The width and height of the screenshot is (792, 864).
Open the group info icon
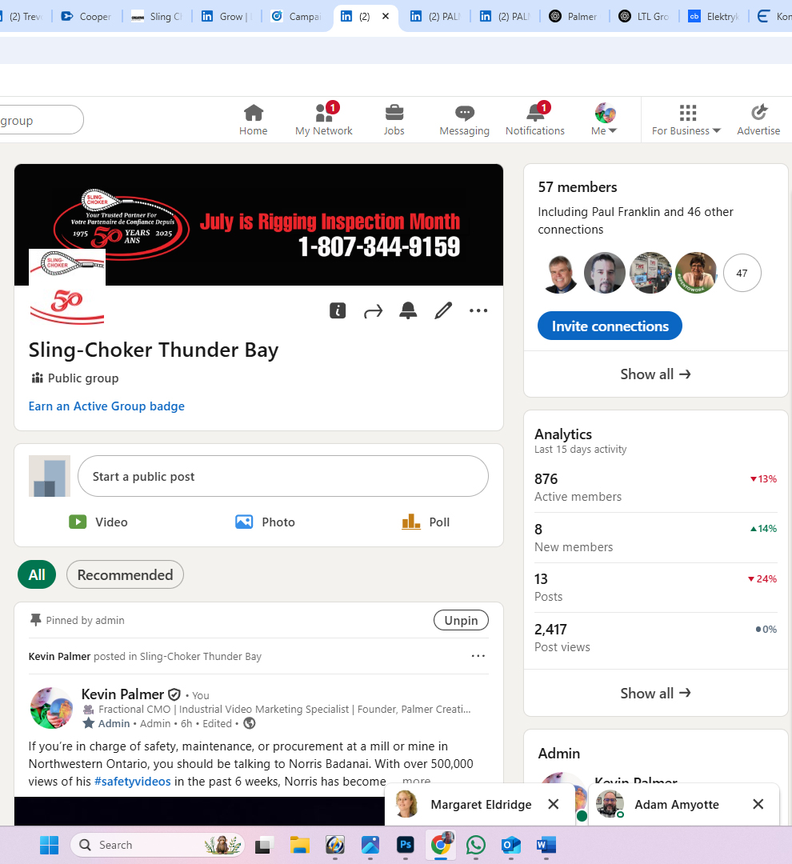coord(338,311)
